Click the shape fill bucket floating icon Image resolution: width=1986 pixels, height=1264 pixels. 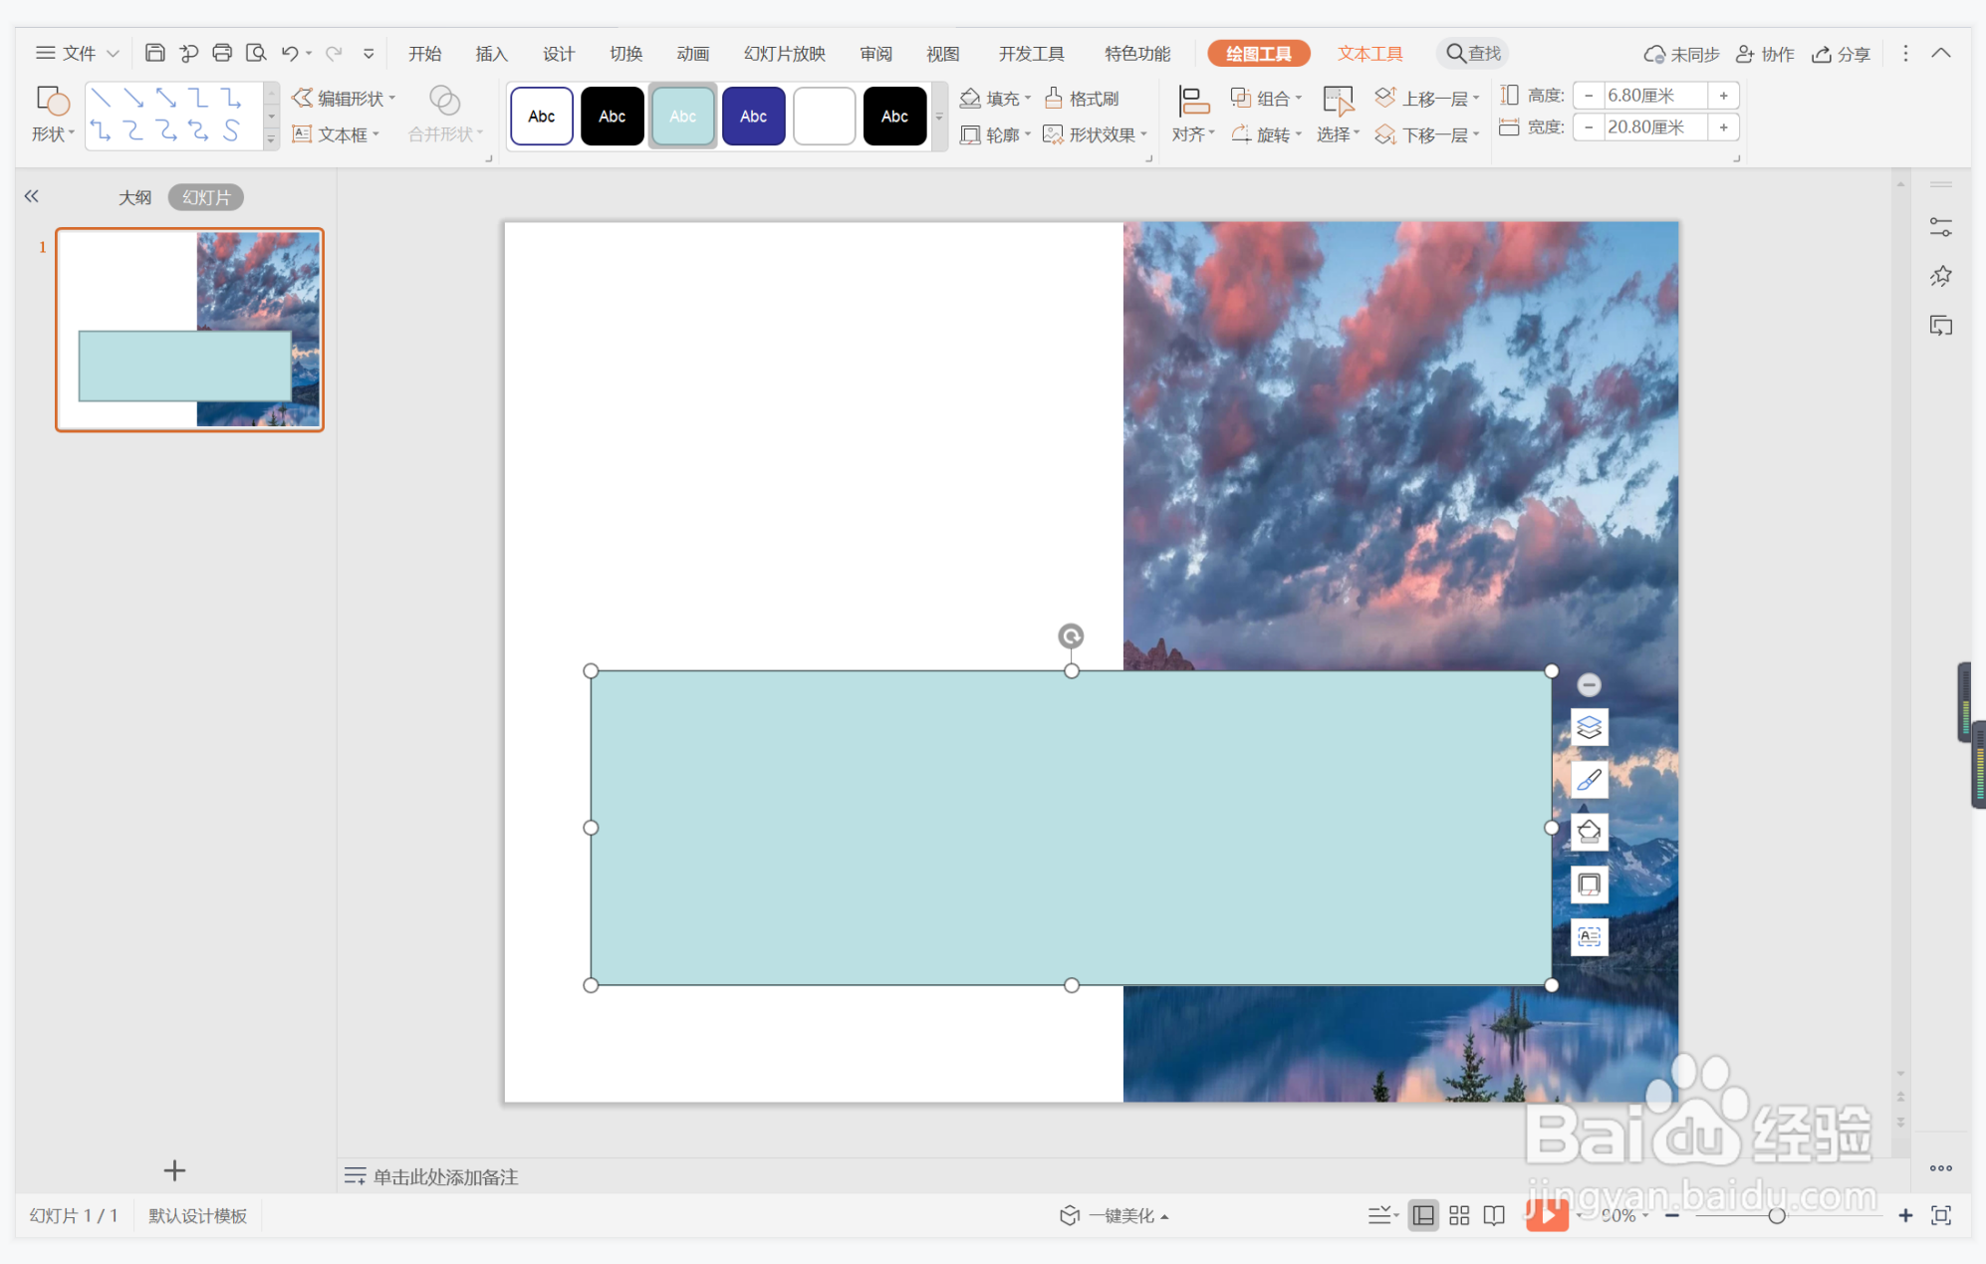[x=1589, y=831]
